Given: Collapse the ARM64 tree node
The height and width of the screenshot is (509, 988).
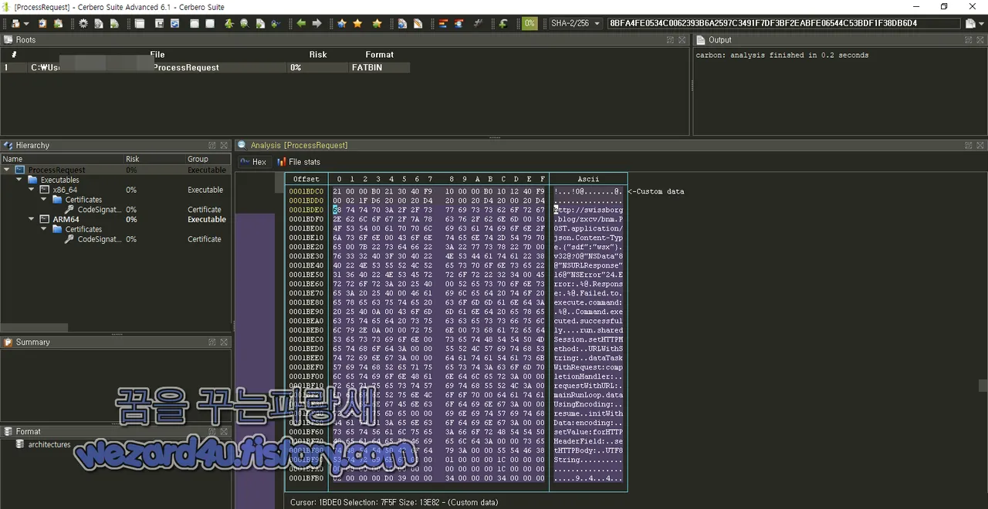Looking at the screenshot, I should [32, 219].
